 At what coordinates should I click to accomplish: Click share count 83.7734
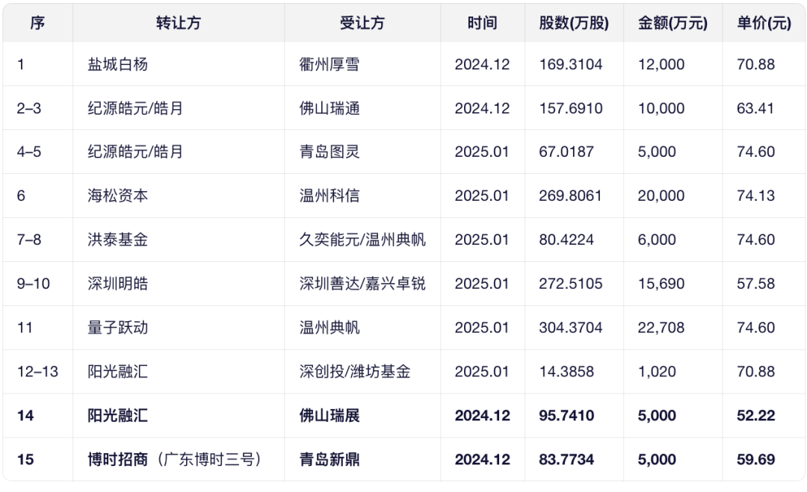[x=566, y=459]
